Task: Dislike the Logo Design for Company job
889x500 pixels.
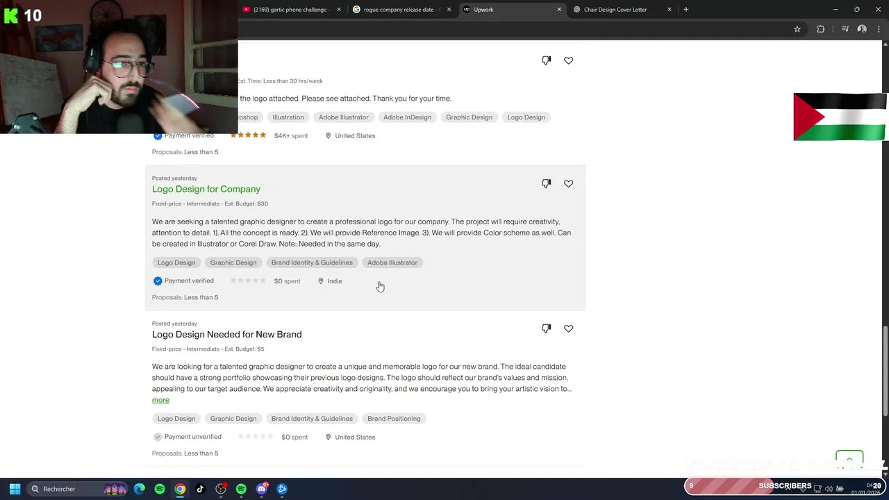Action: click(547, 183)
